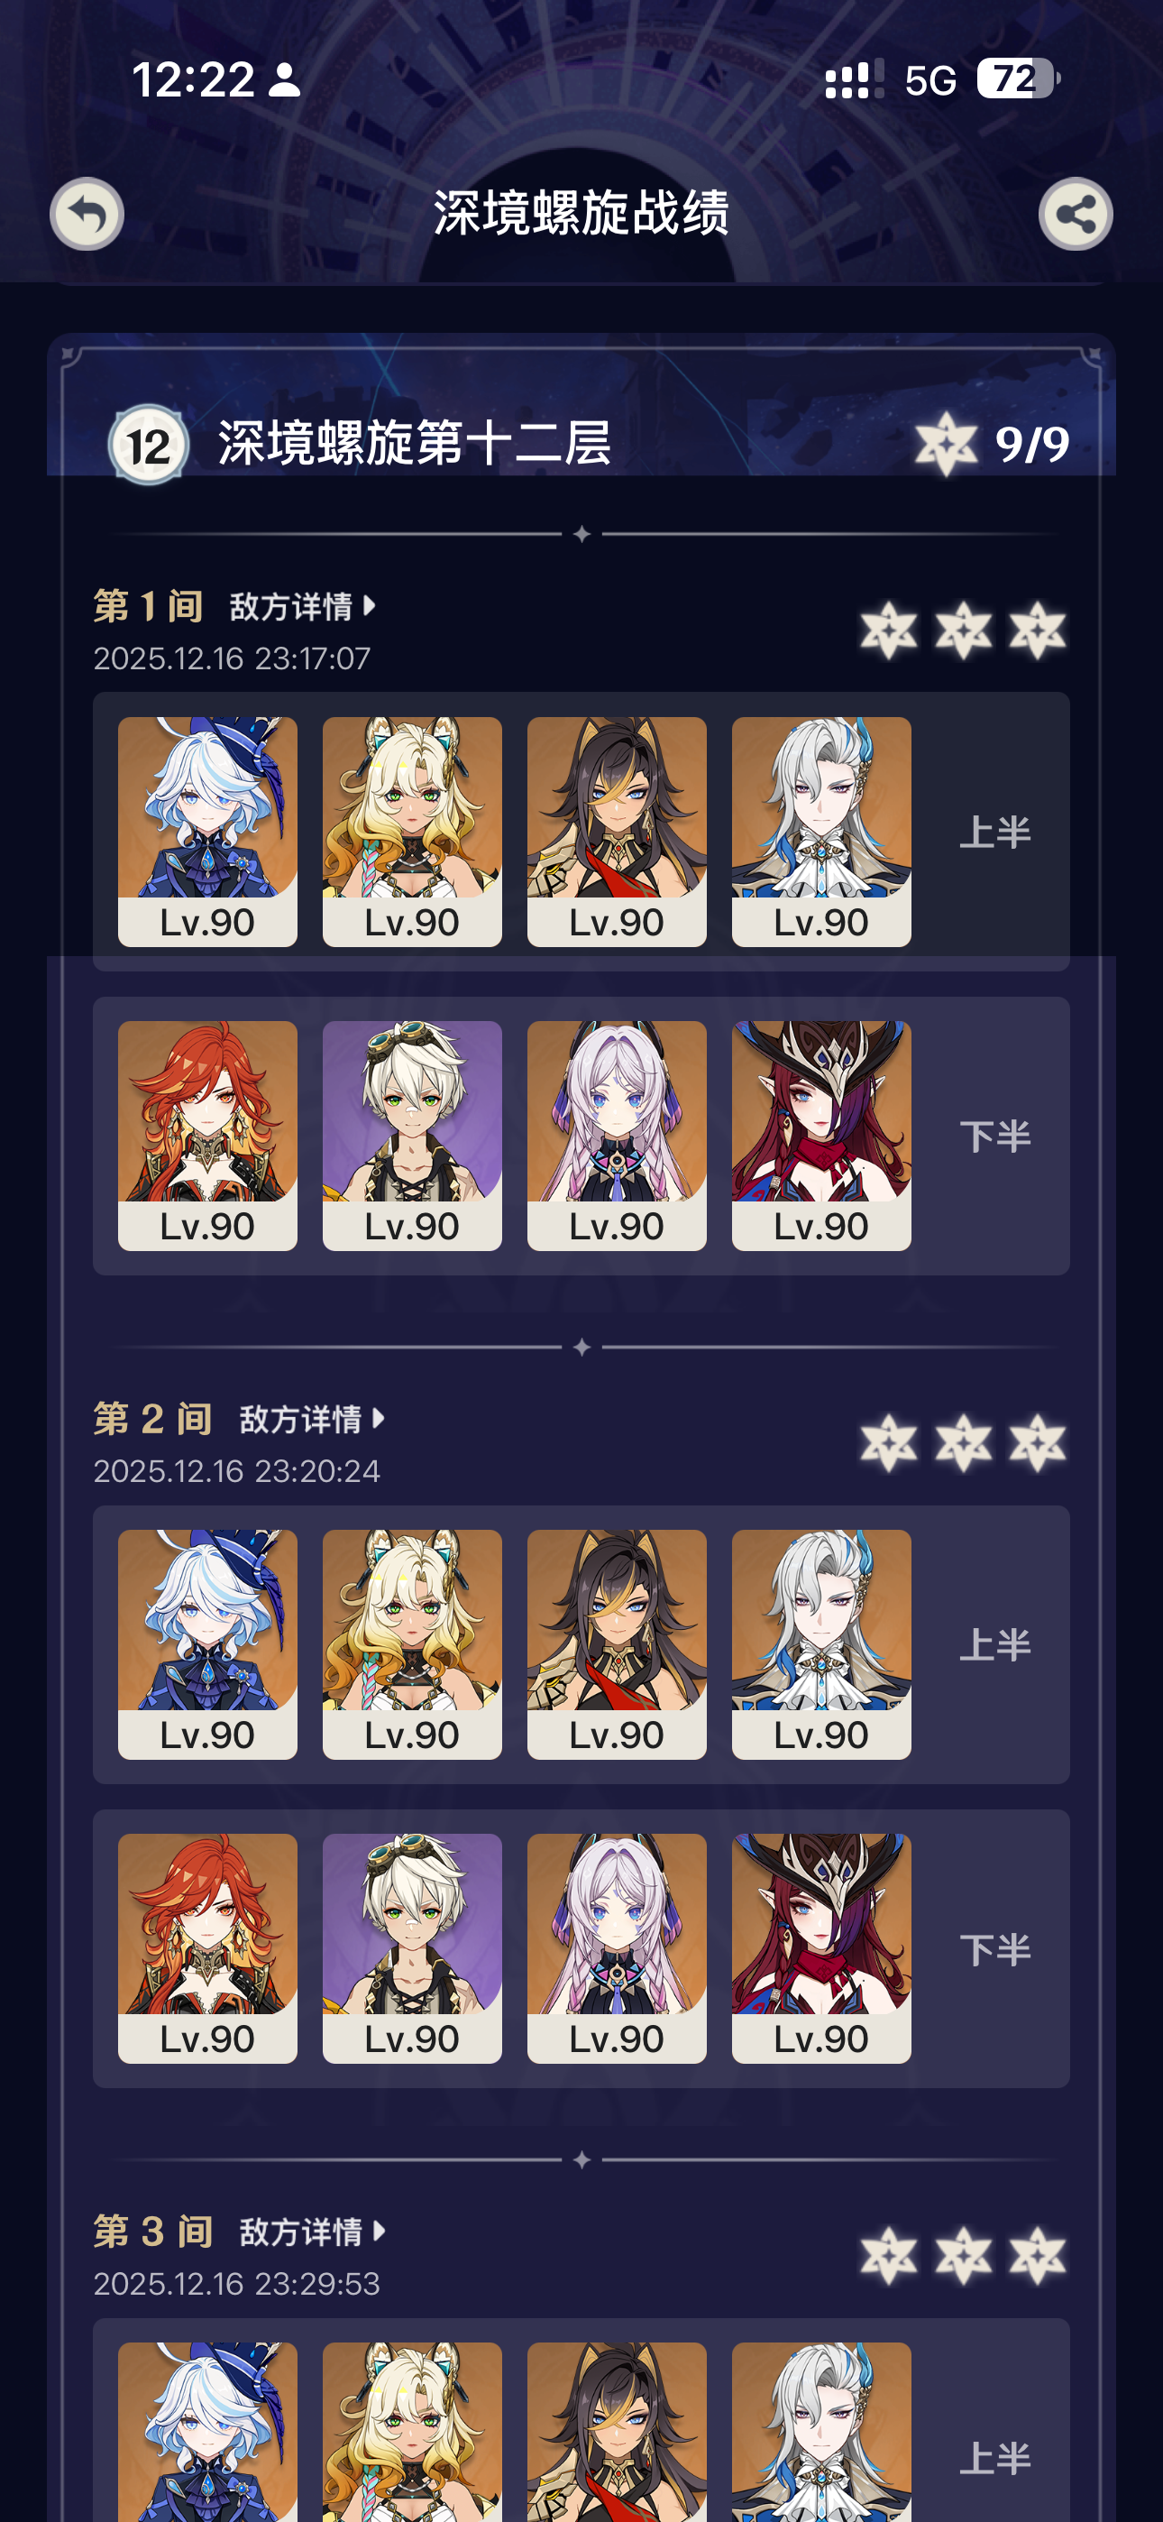Tap the 深境螺旋战绩 page title

tap(581, 213)
